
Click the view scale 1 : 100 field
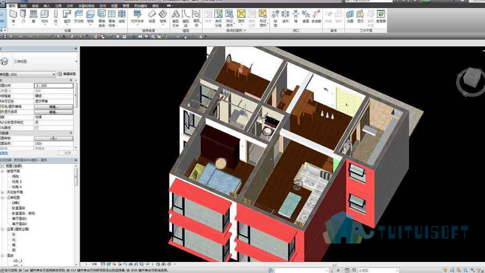[53, 85]
